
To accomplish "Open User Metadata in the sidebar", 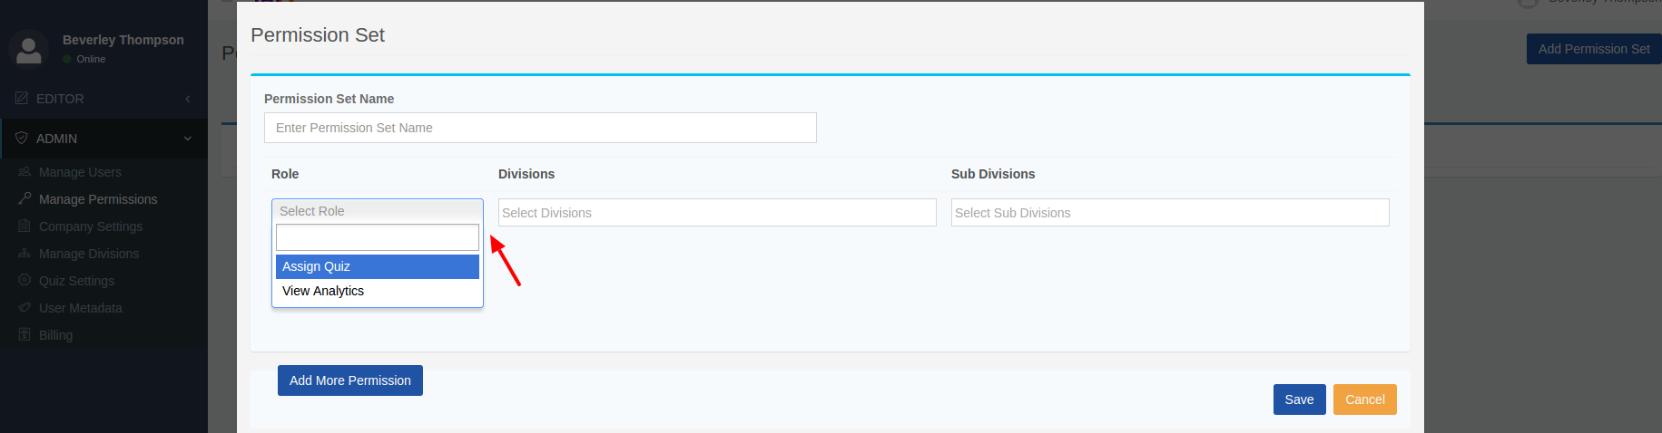I will tap(80, 308).
